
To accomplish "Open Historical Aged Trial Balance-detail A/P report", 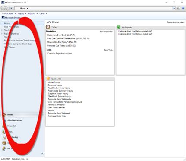I will tap(135, 31).
